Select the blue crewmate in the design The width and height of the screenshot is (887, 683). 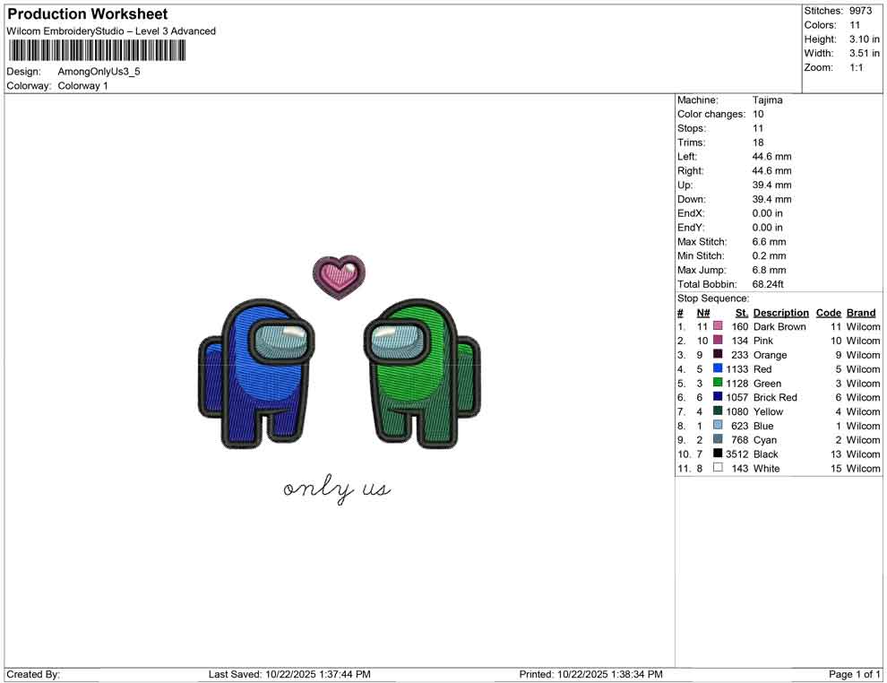[256, 374]
